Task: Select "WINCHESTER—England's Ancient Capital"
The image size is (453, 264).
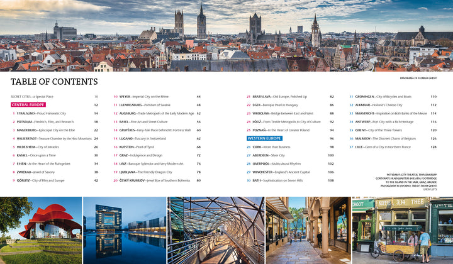Action: click(x=281, y=172)
